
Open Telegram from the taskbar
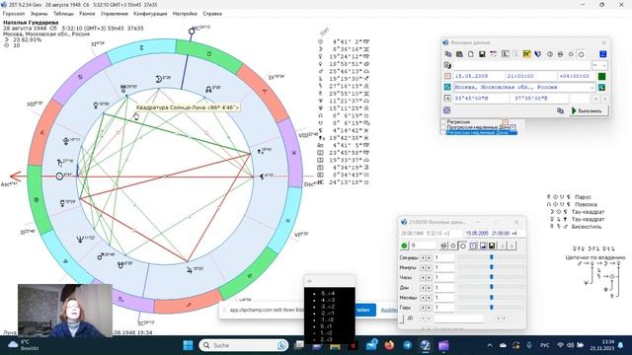pyautogui.click(x=408, y=345)
